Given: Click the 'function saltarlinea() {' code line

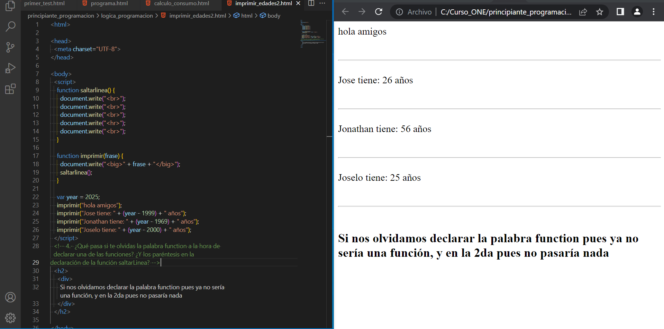Looking at the screenshot, I should 86,90.
